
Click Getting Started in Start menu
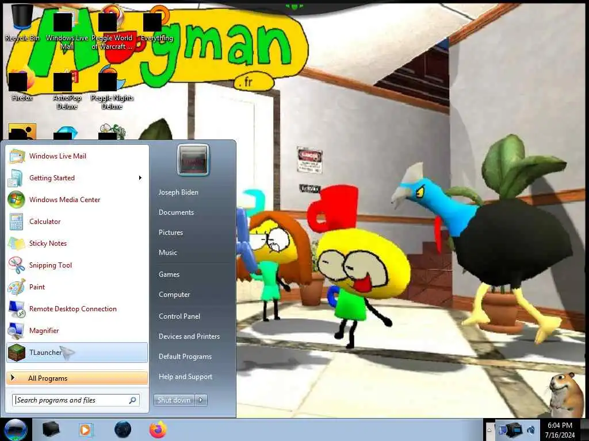(x=77, y=178)
